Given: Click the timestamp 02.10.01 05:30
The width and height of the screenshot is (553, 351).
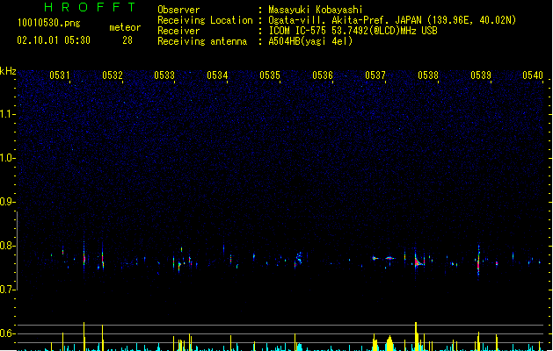Looking at the screenshot, I should click(x=54, y=40).
